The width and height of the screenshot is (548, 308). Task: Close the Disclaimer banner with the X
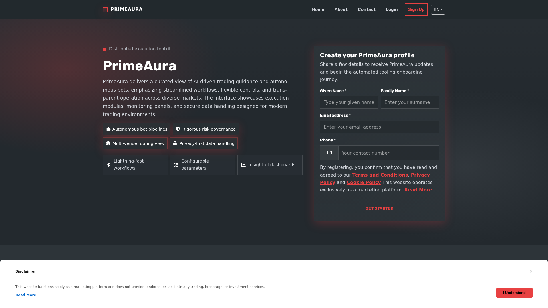pyautogui.click(x=531, y=271)
